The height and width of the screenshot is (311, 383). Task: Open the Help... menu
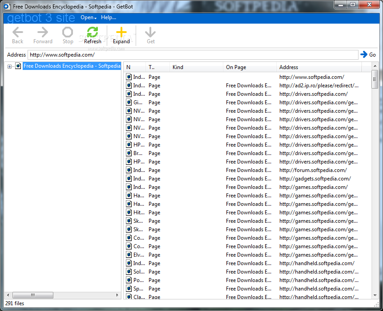point(109,18)
